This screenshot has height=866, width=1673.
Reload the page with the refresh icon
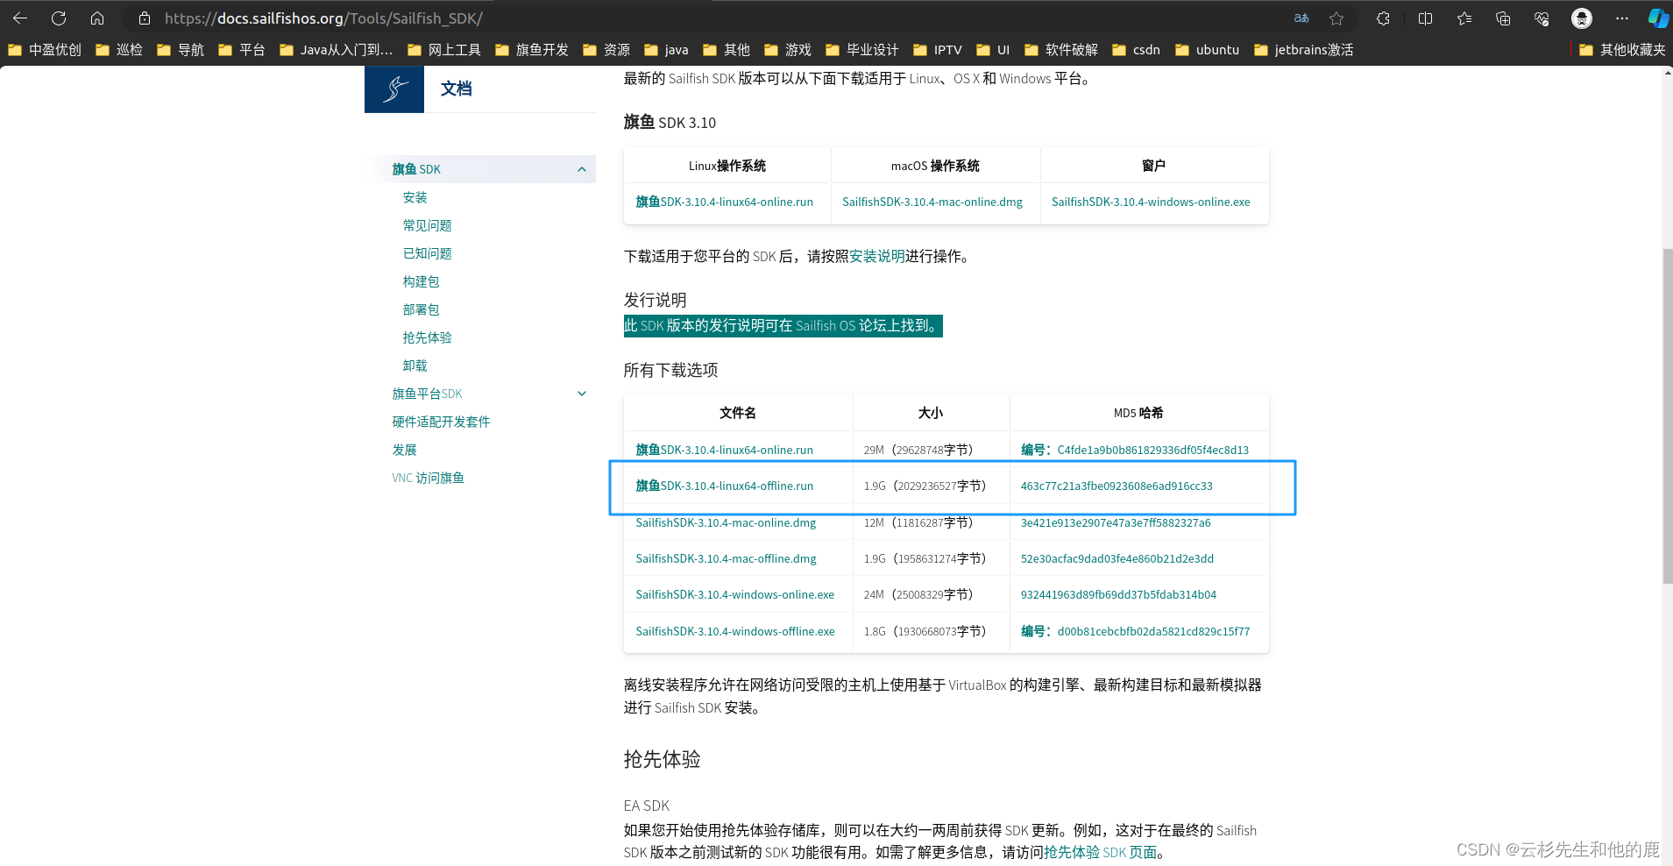(59, 18)
